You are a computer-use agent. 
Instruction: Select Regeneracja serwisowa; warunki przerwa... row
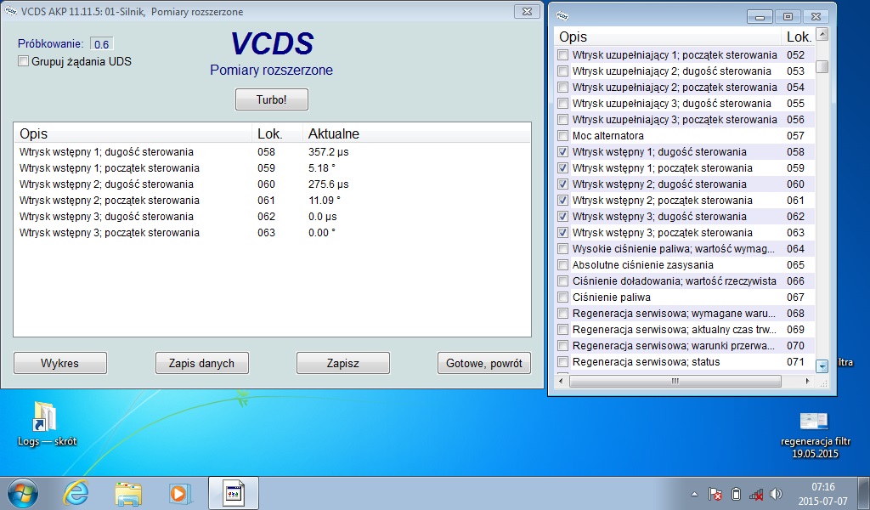tap(685, 345)
